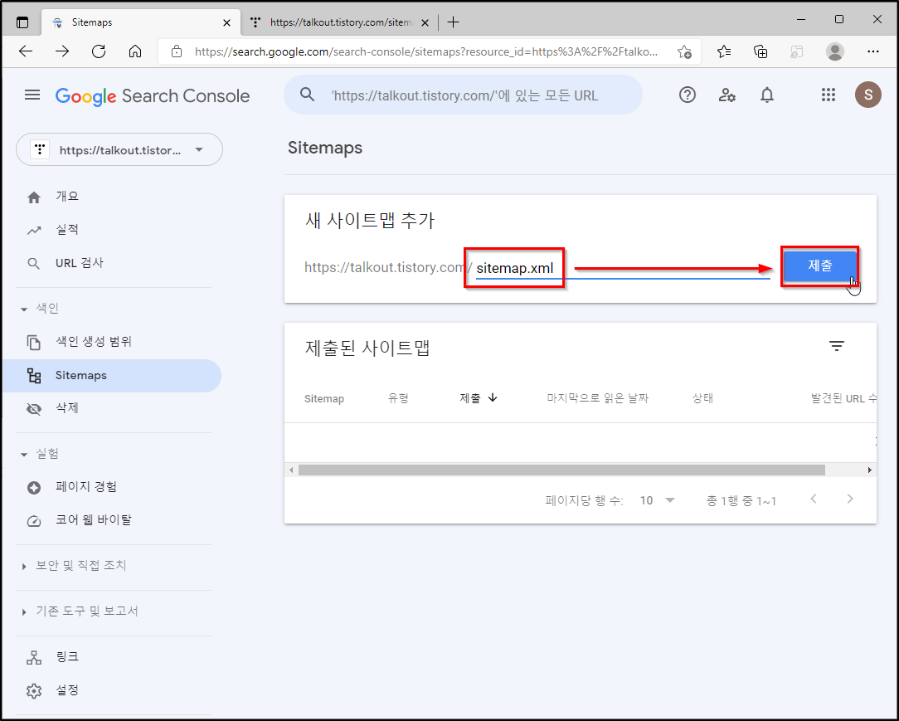Click the Google Search Console logo
This screenshot has width=899, height=721.
tap(153, 95)
